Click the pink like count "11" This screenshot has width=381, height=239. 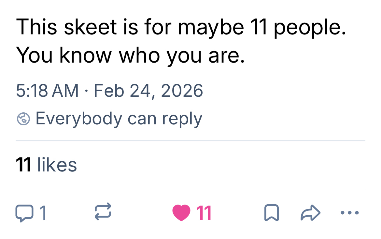[204, 213]
